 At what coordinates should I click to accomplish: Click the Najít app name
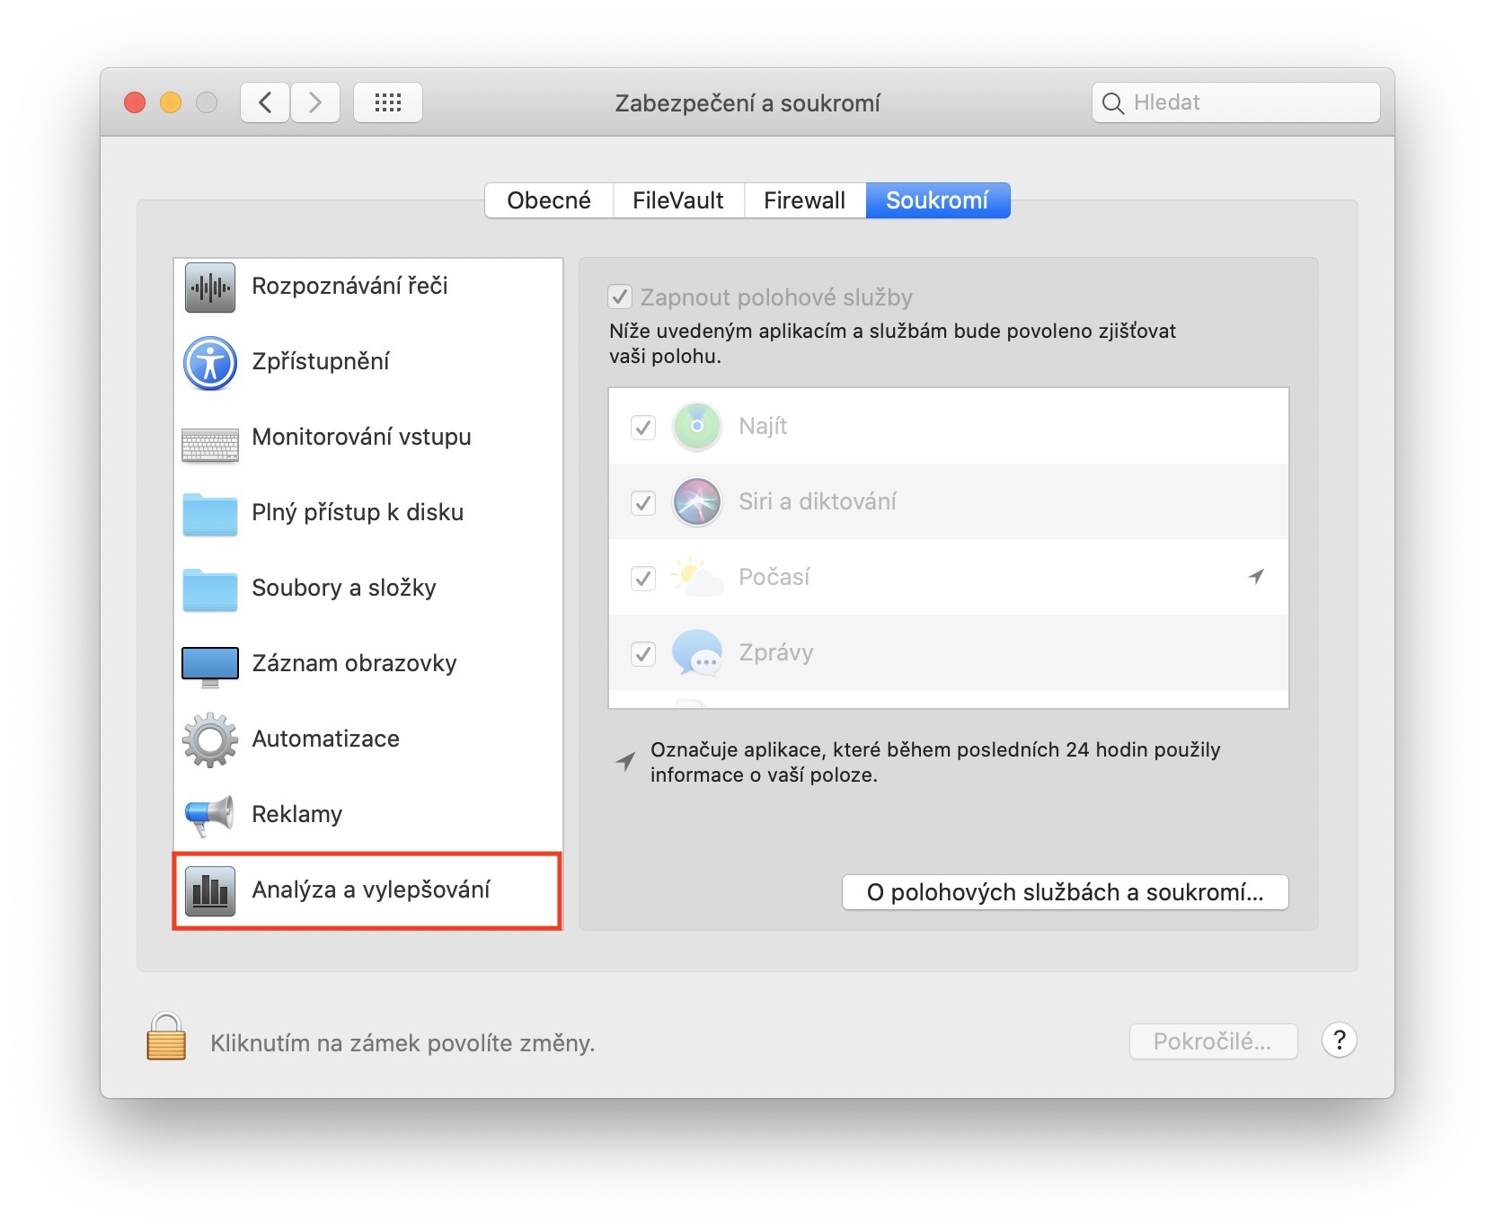763,427
